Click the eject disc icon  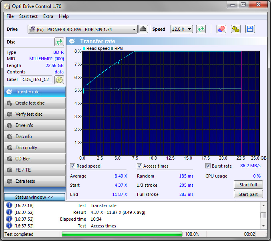click(x=143, y=29)
